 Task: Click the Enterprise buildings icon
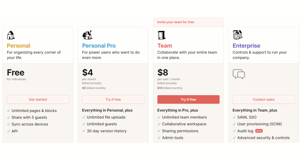pos(238,35)
